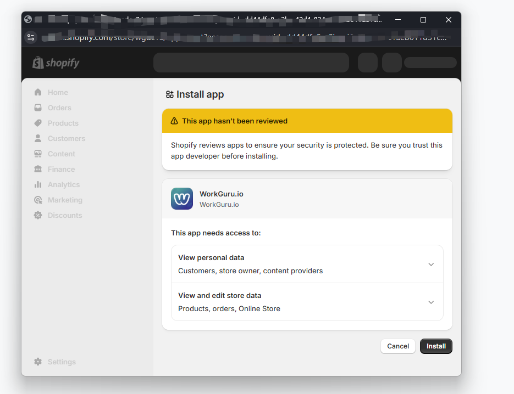The height and width of the screenshot is (394, 514).
Task: Click the globe icon in title bar
Action: pyautogui.click(x=28, y=19)
